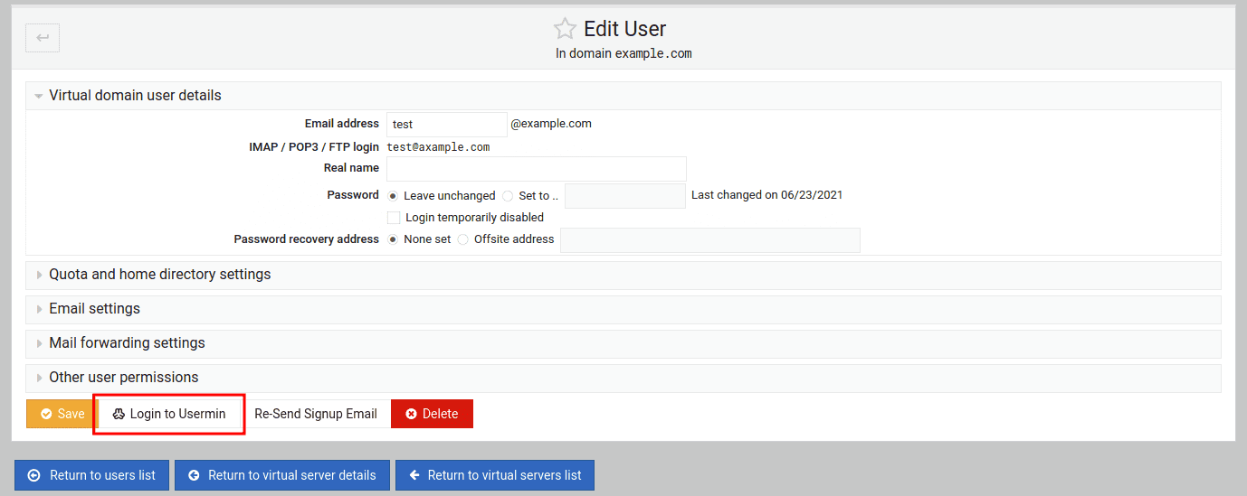
Task: Click Return to virtual servers list
Action: coord(495,475)
